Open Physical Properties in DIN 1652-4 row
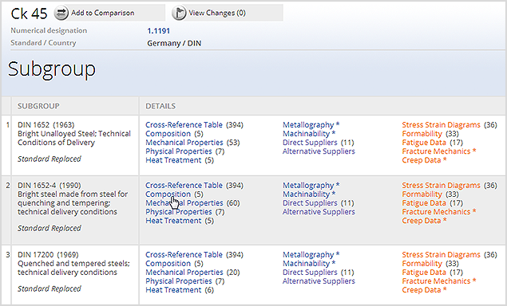Screen dimensions: 507x306 coord(179,212)
